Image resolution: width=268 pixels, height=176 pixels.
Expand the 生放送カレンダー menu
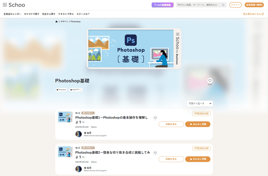tap(12, 14)
